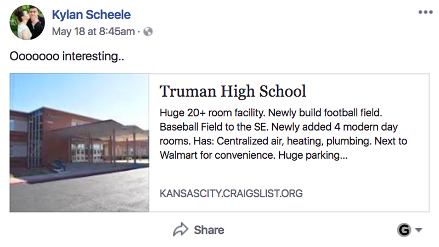439x247 pixels.
Task: Open Kylan Scheele's profile picture
Action: coord(27,23)
